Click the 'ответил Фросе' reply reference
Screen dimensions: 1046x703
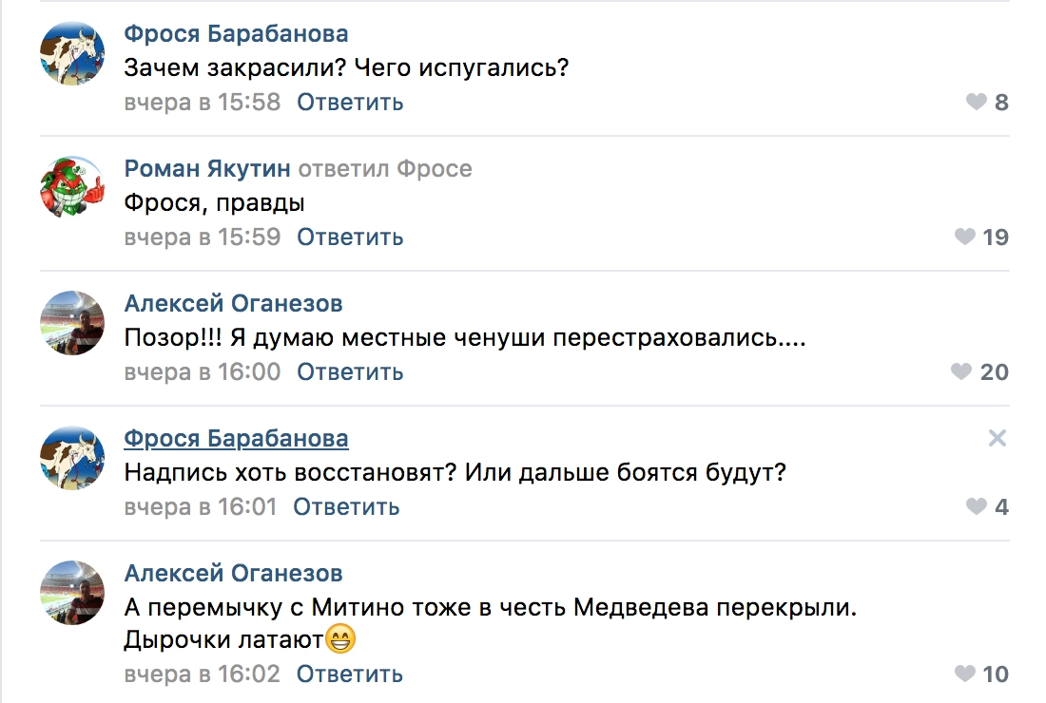pyautogui.click(x=385, y=169)
